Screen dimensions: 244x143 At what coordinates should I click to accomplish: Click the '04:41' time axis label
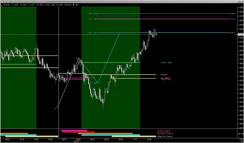tap(92, 139)
